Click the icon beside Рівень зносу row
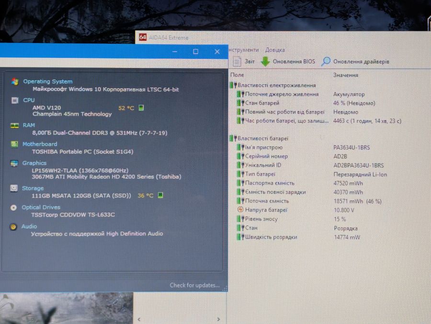The image size is (431, 324). (x=241, y=219)
